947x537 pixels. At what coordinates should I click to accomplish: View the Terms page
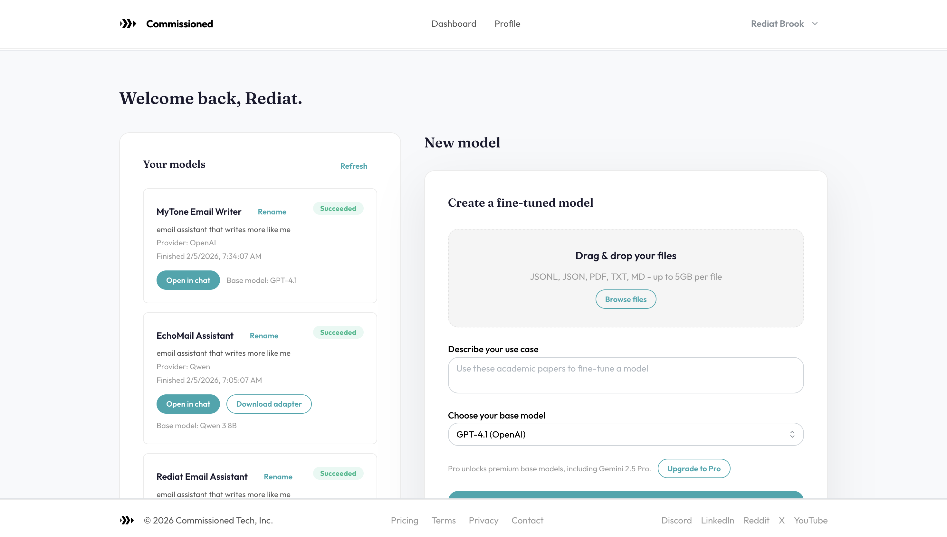point(444,520)
